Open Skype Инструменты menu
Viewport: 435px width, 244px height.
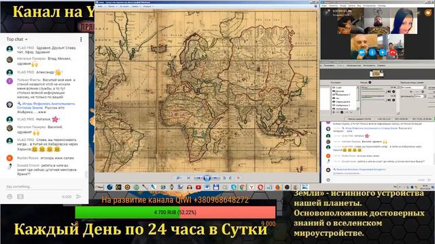(x=368, y=5)
